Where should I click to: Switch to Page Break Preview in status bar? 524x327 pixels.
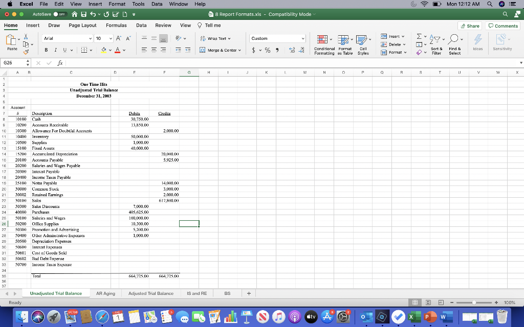(x=441, y=302)
